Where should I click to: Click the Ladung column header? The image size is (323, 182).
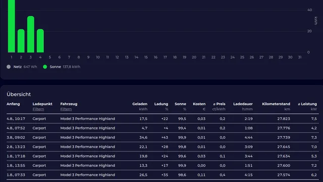(161, 104)
